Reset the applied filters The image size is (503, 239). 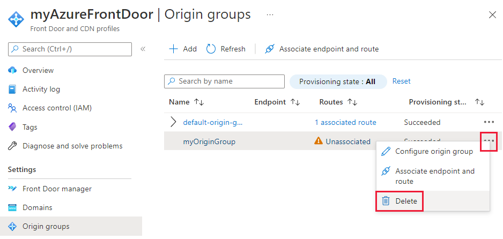[401, 81]
